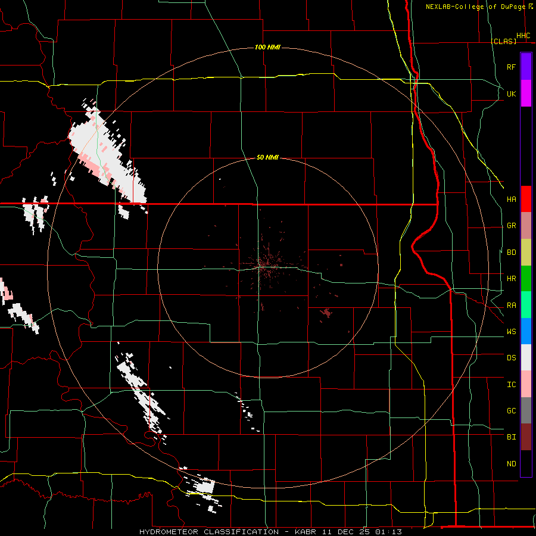Click the BI dark red legend swatch
536x536 pixels.
coord(526,437)
